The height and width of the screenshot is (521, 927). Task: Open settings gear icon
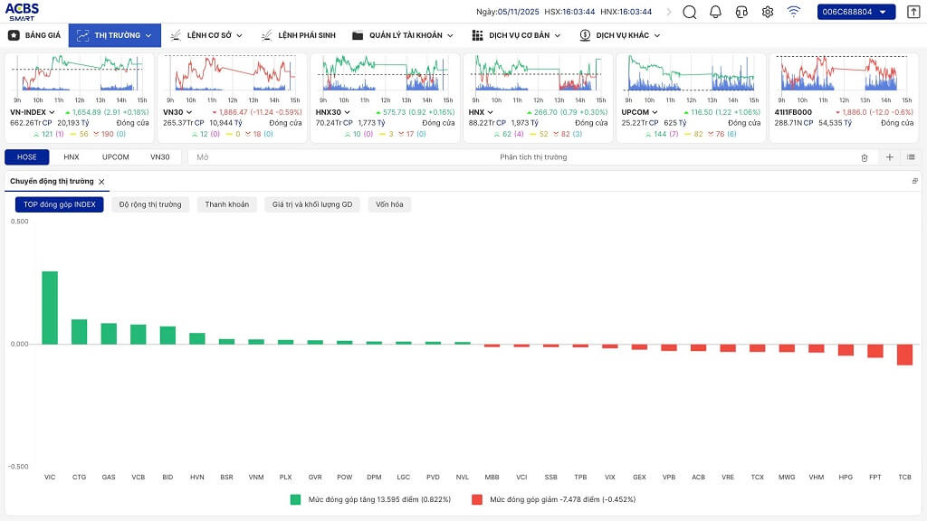click(768, 12)
